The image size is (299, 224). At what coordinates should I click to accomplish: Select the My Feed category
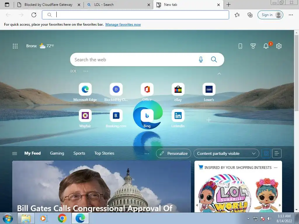pos(32,153)
